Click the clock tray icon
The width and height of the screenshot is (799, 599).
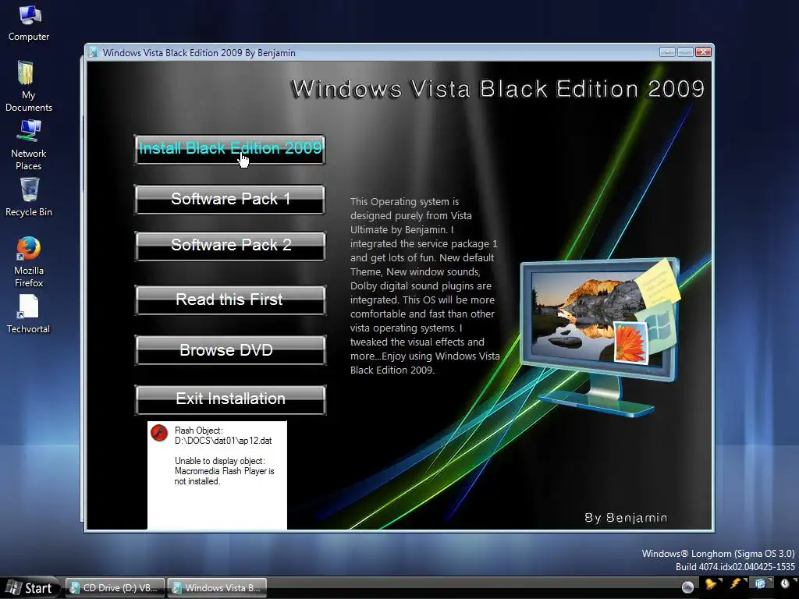[x=785, y=584]
